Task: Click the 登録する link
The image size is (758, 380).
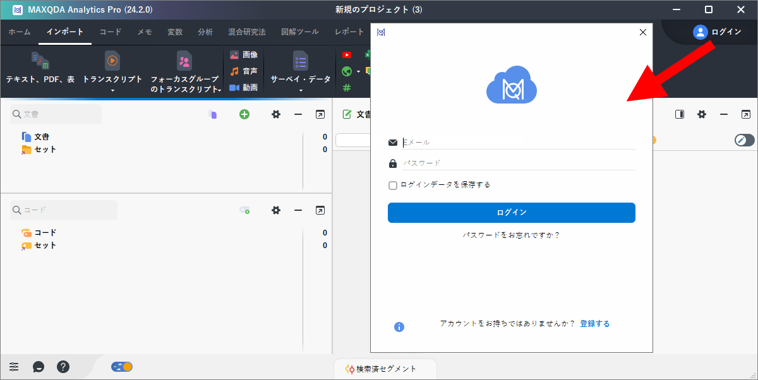Action: click(x=595, y=324)
